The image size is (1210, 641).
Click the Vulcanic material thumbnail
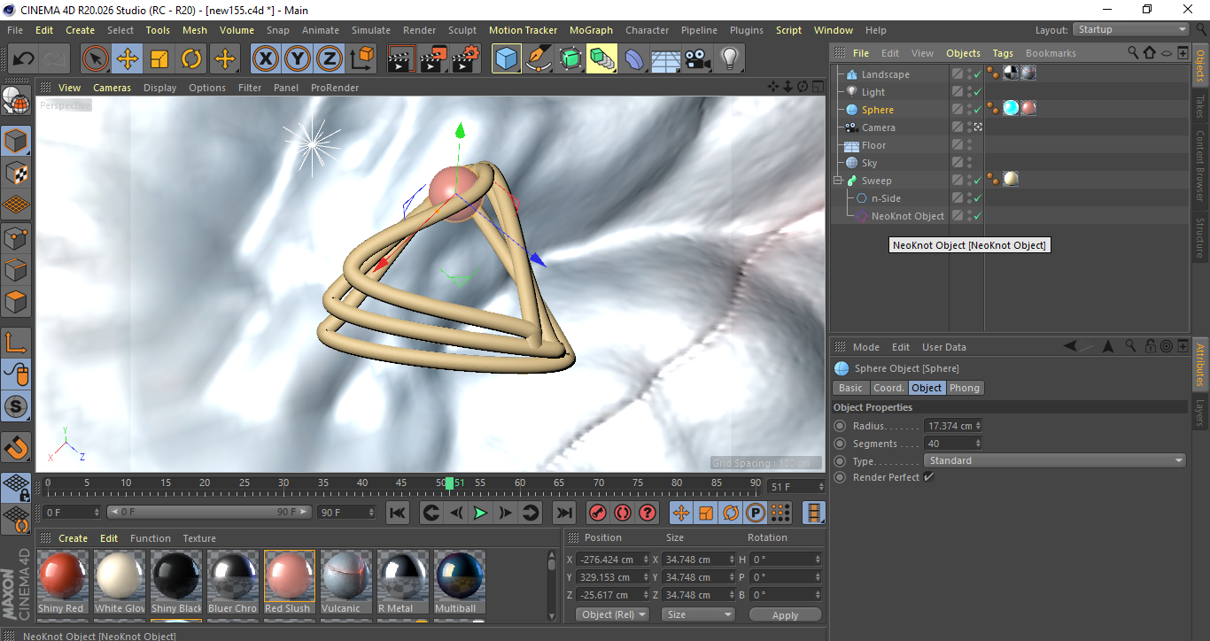pyautogui.click(x=345, y=575)
